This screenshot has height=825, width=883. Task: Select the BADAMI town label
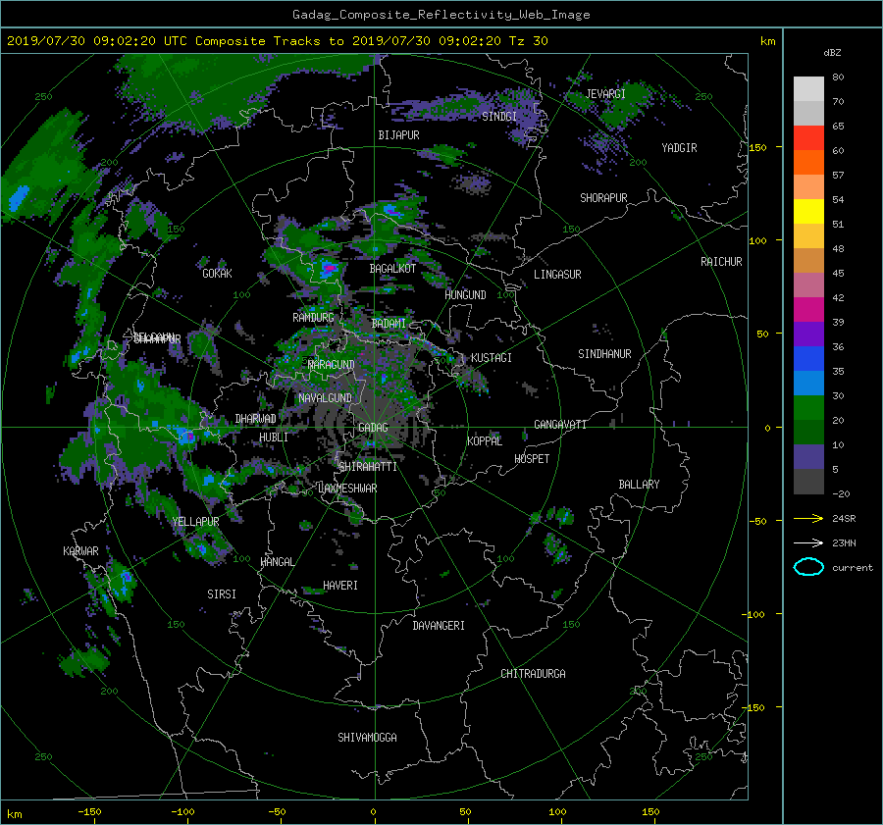(x=389, y=324)
